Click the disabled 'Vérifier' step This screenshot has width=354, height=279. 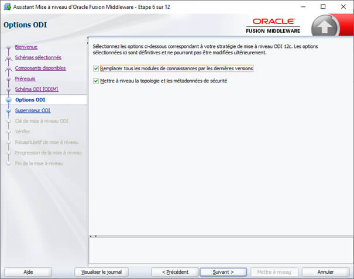pyautogui.click(x=22, y=132)
